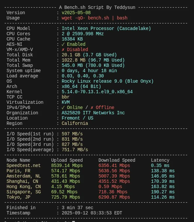Screen dimensions: 194x222
Task: Click the wget -qO- bench.sh usage command
Action: 95,18
